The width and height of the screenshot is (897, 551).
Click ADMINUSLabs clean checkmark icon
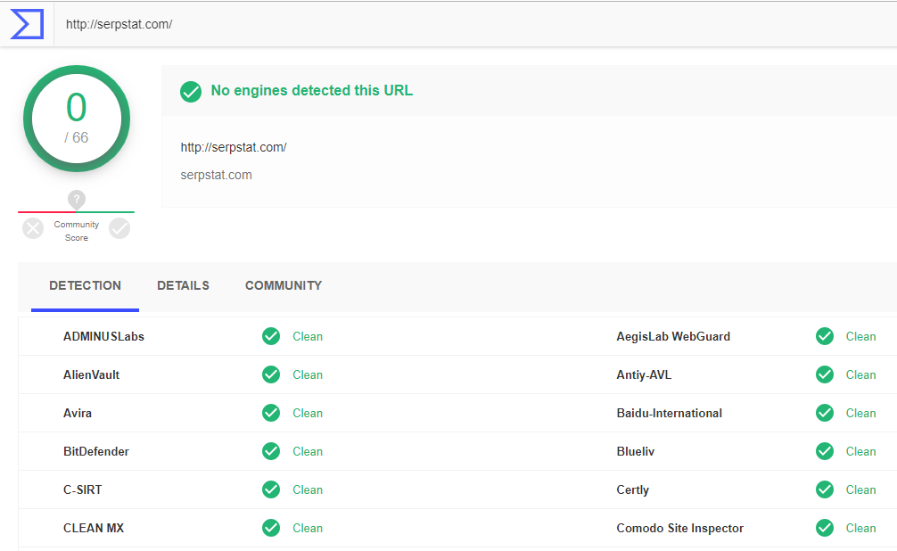click(271, 336)
